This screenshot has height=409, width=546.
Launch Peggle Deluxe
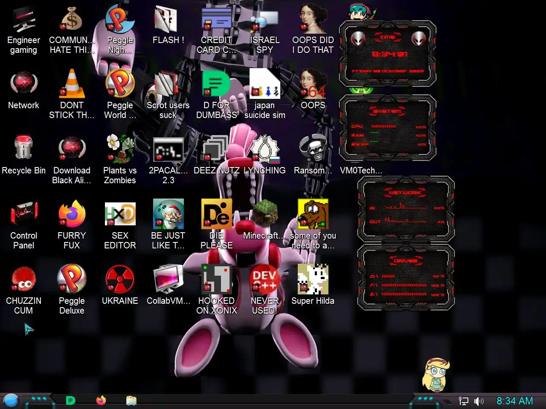[72, 290]
